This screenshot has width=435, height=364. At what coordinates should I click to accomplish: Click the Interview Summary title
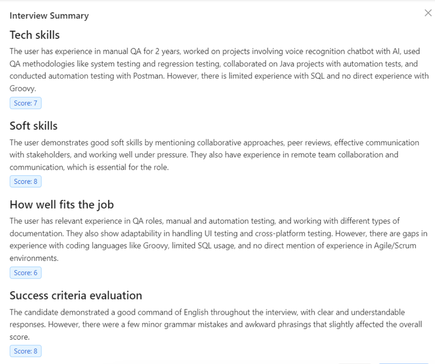pos(49,16)
